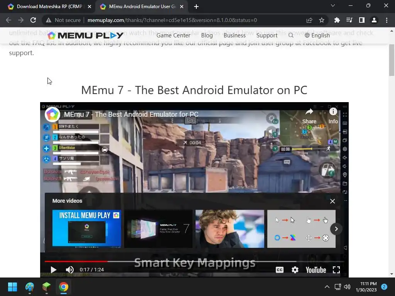Click the address bar URL field
The height and width of the screenshot is (296, 395).
(172, 20)
